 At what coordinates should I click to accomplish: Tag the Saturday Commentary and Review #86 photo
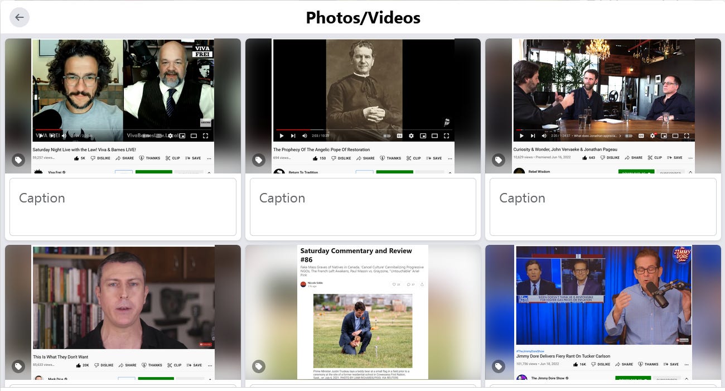259,366
